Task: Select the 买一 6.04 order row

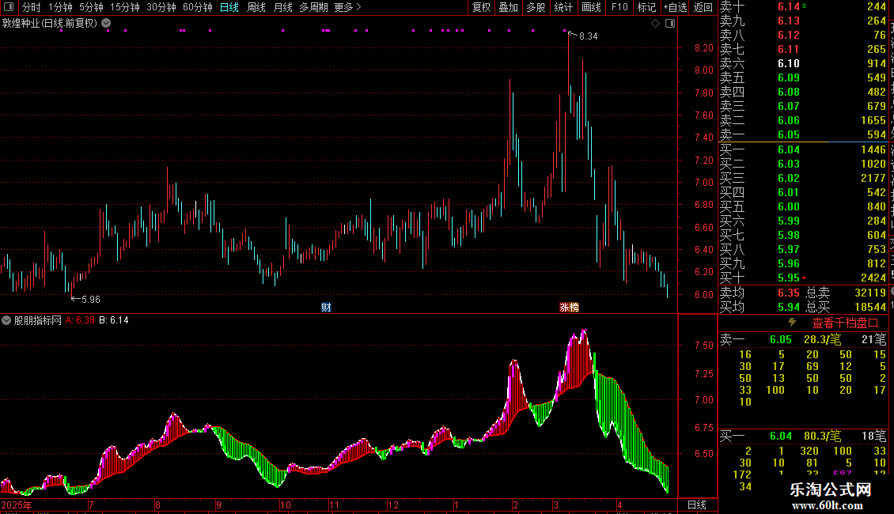Action: (x=803, y=149)
